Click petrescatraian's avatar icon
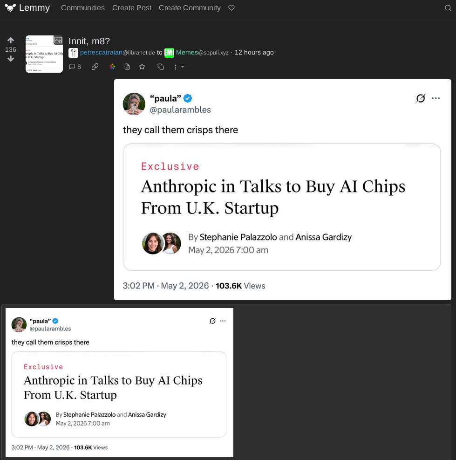The width and height of the screenshot is (456, 460). [x=73, y=53]
